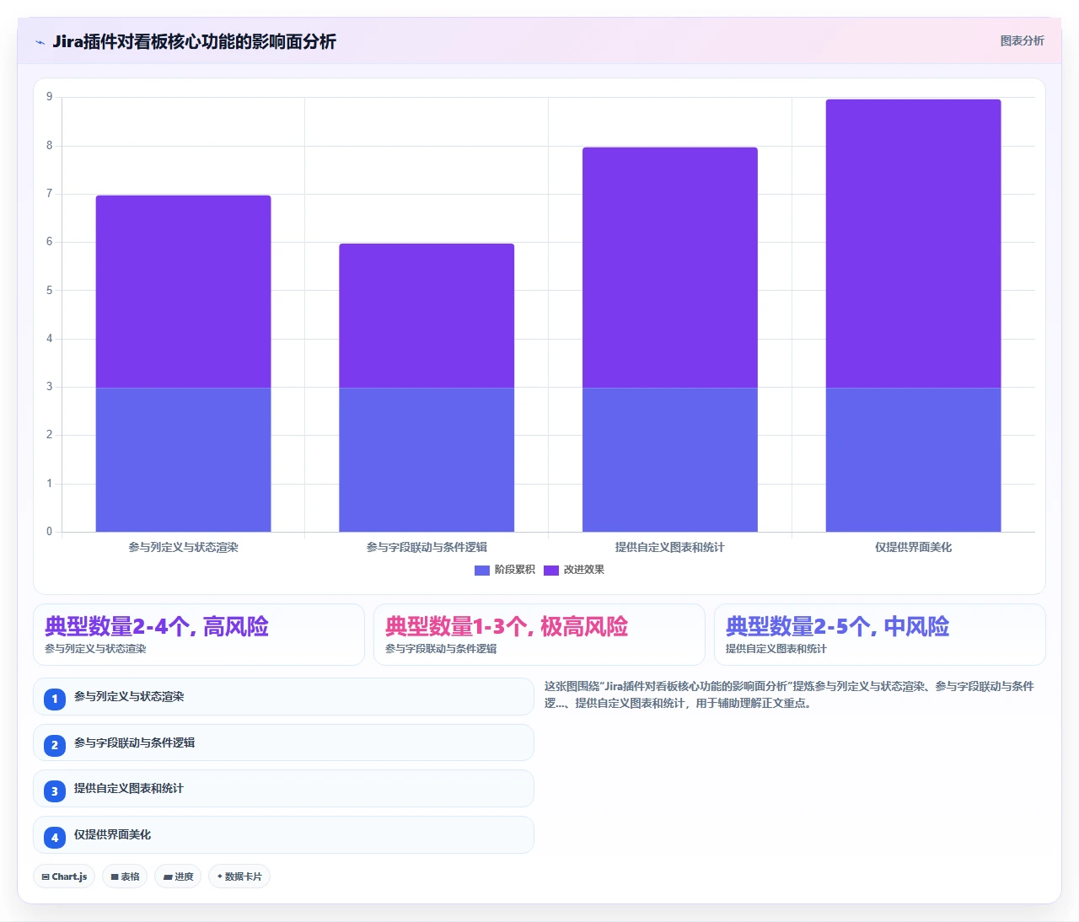Toggle the 阶段累积 legend entry
The width and height of the screenshot is (1079, 922).
505,570
